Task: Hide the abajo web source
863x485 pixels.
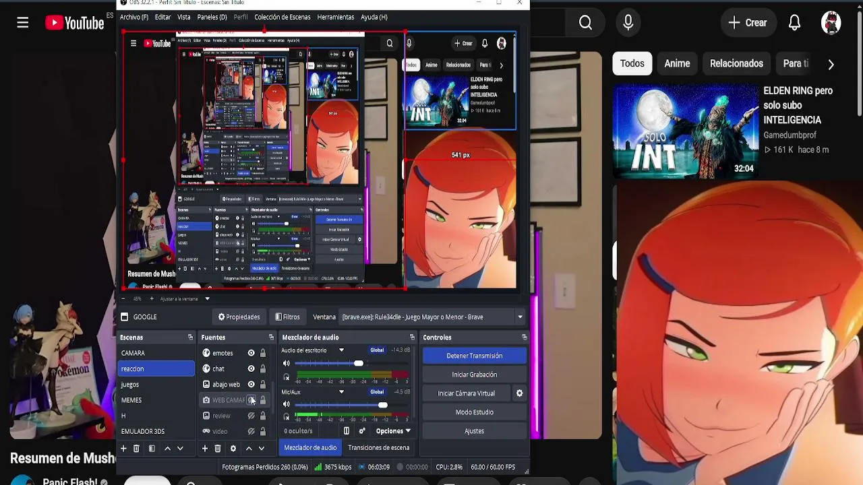Action: click(251, 385)
